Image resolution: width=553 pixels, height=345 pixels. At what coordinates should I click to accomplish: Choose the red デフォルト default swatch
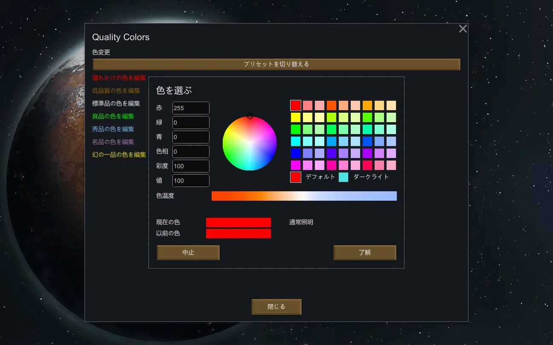coord(296,177)
